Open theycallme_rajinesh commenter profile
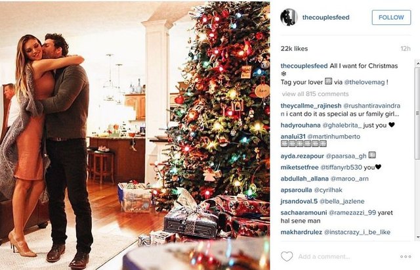Image resolution: width=420 pixels, height=270 pixels. tap(310, 106)
